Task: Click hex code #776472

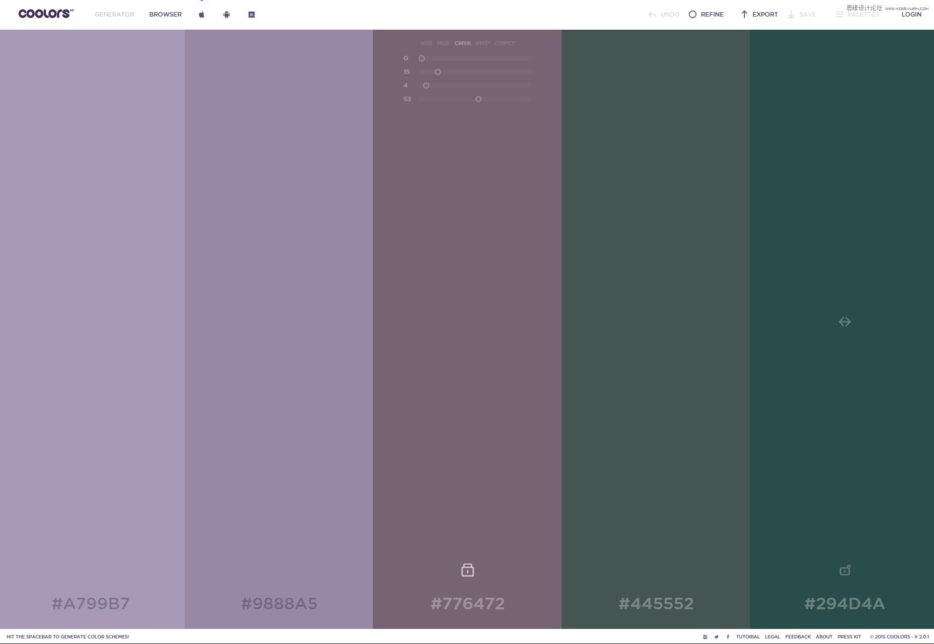Action: click(x=468, y=604)
